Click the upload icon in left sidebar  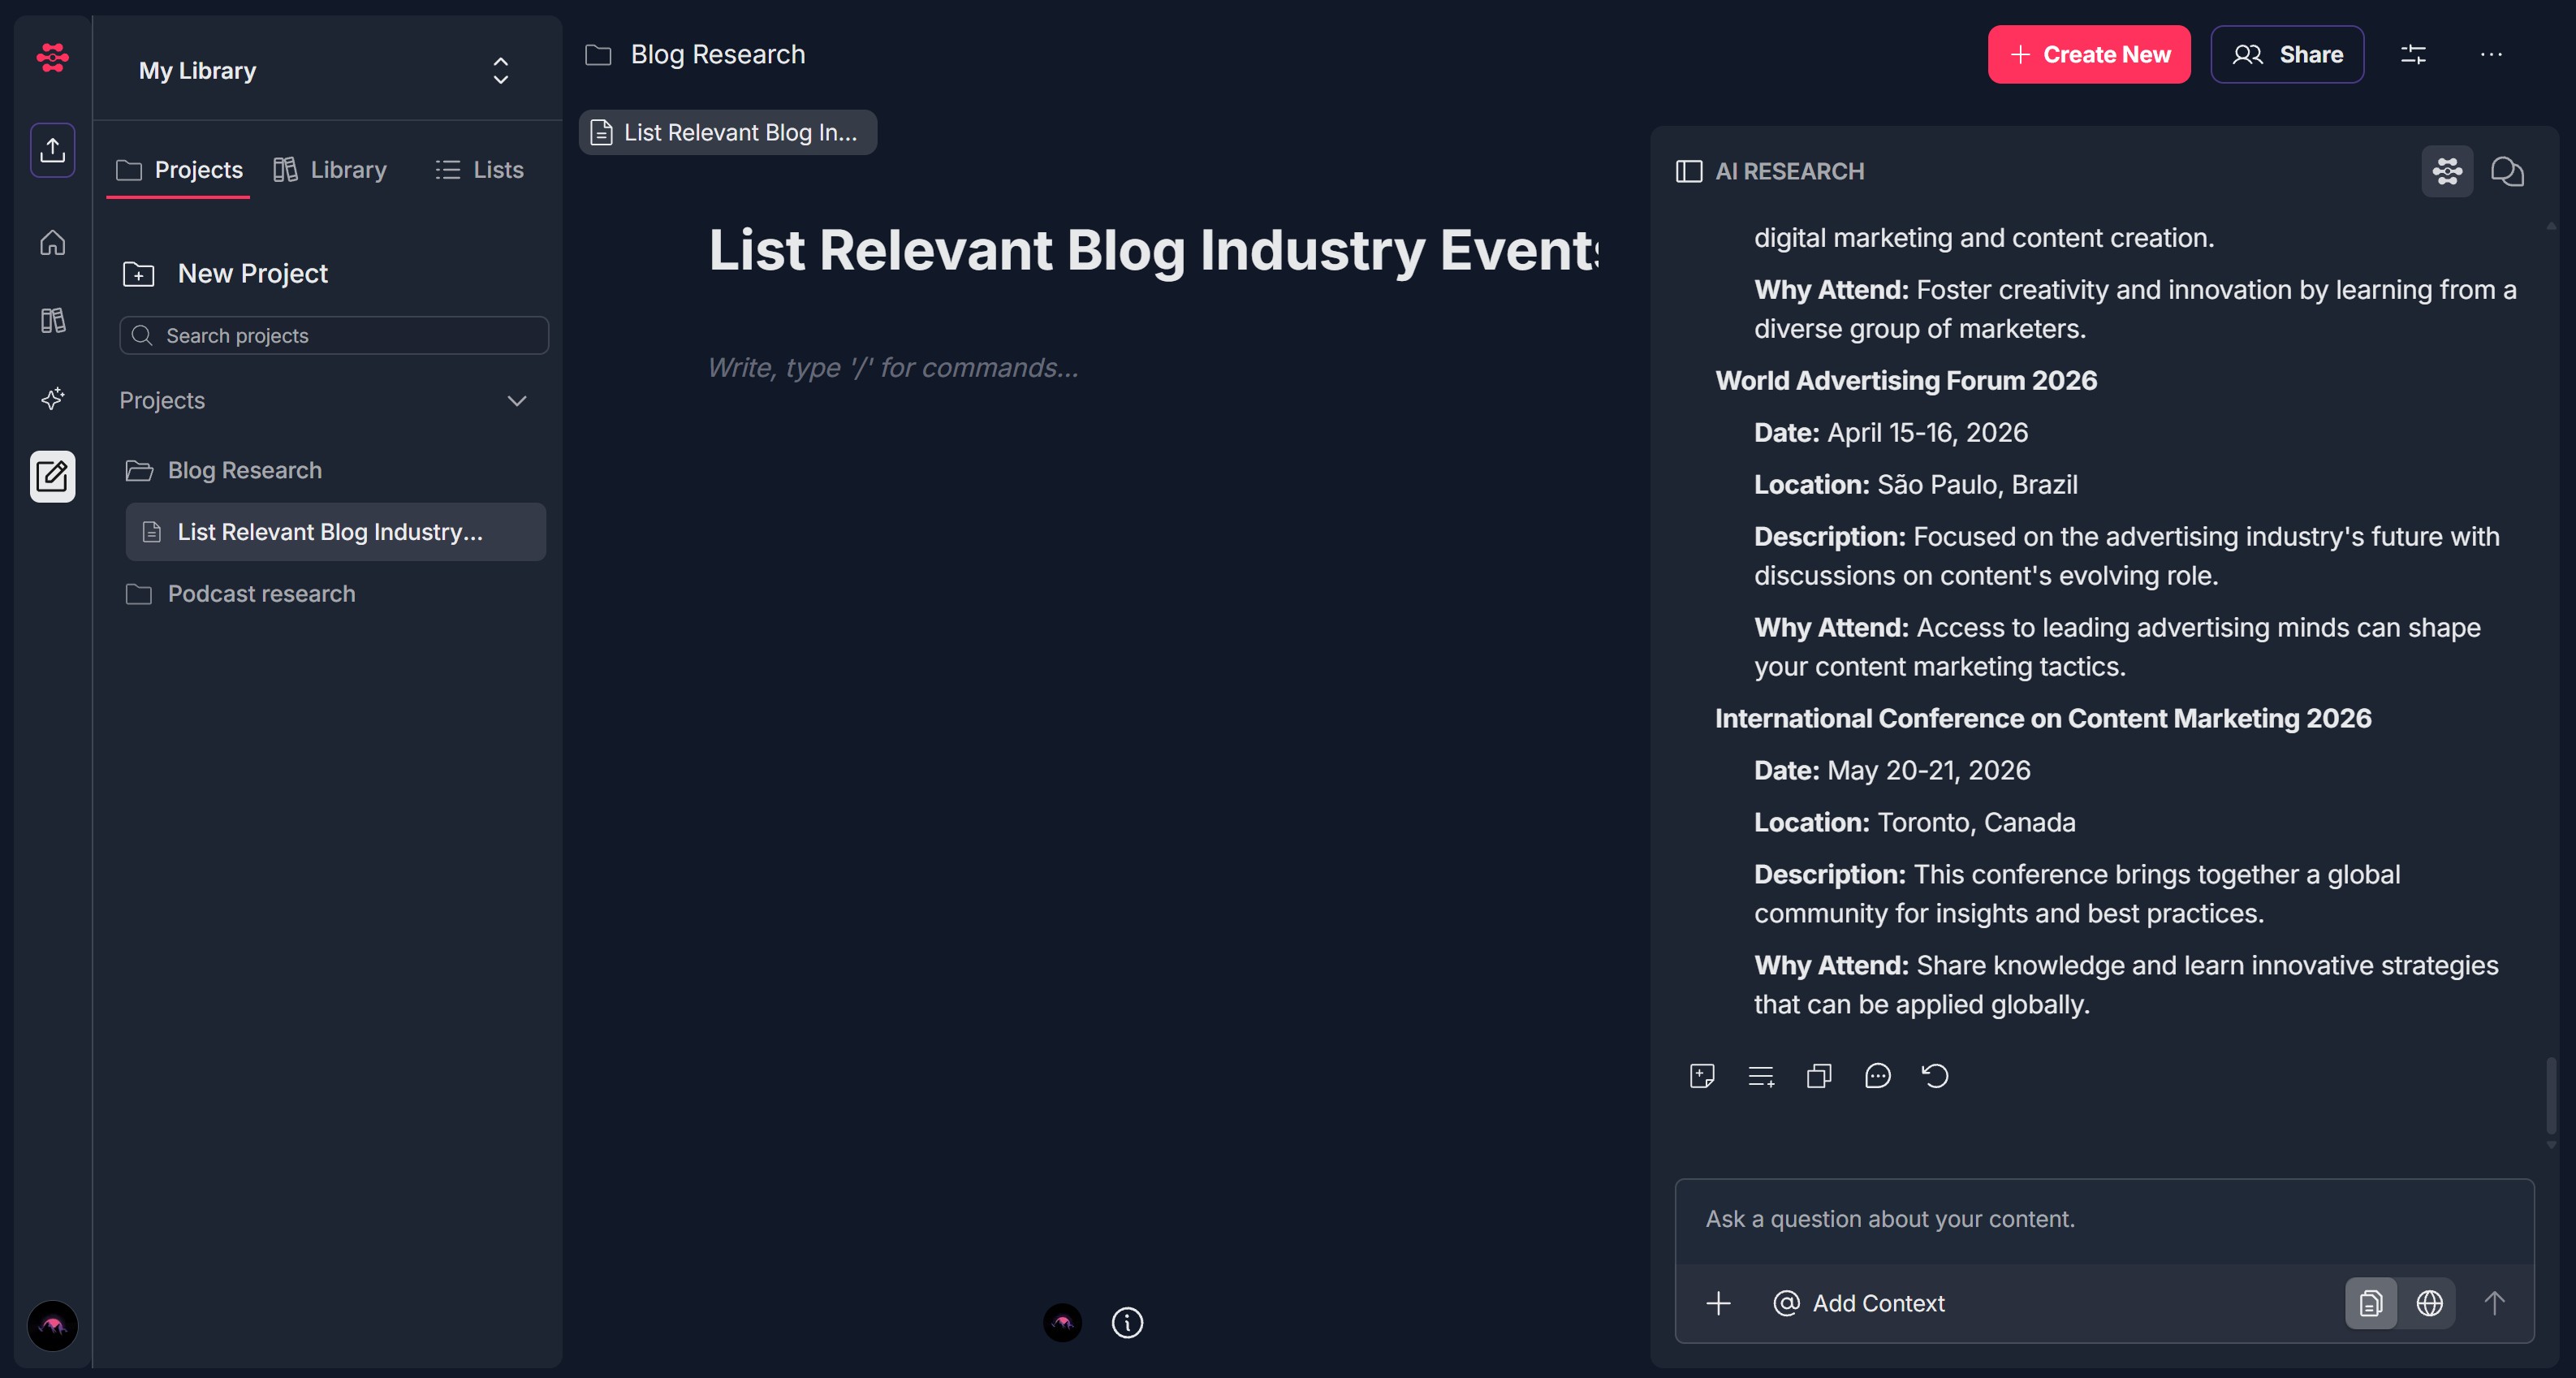[x=52, y=150]
